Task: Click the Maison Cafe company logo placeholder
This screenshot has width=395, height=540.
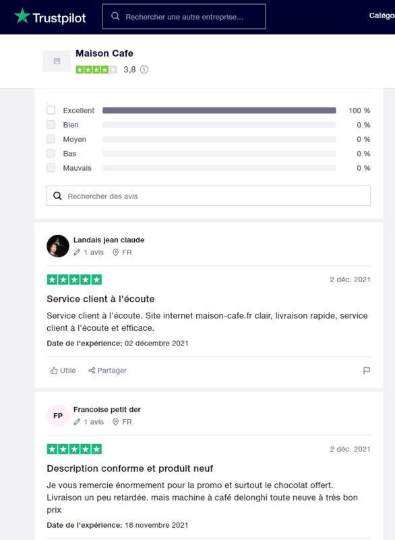Action: coord(57,61)
